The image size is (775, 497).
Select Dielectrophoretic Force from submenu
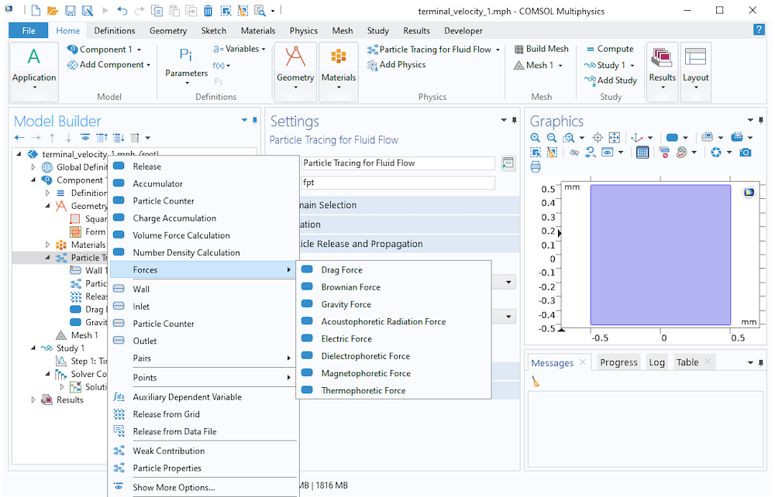(394, 356)
